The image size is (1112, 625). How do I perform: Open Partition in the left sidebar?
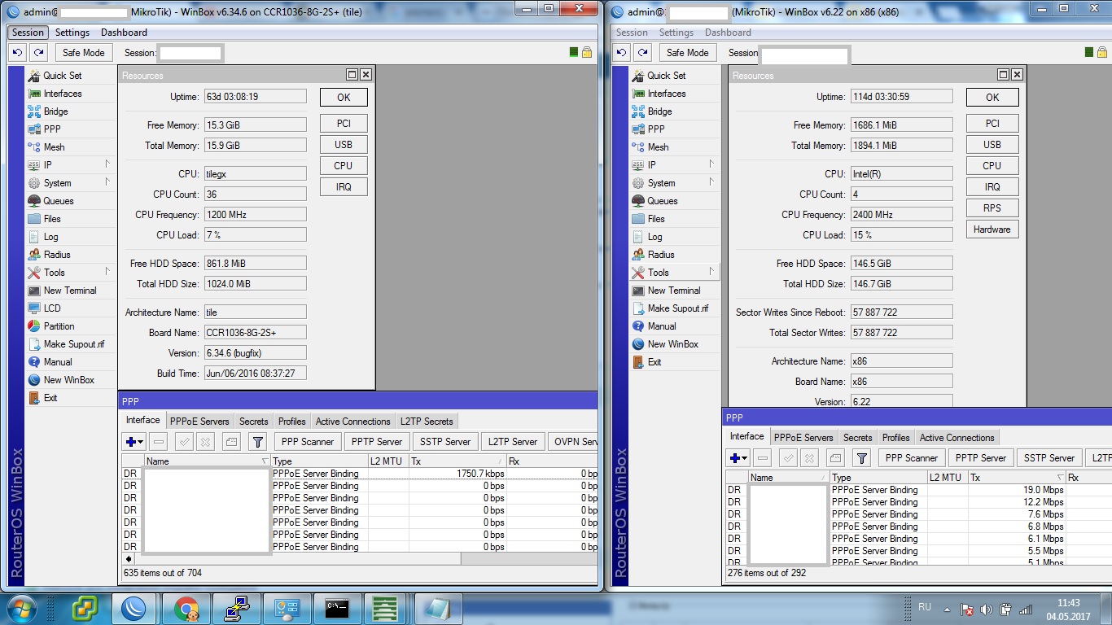point(59,326)
